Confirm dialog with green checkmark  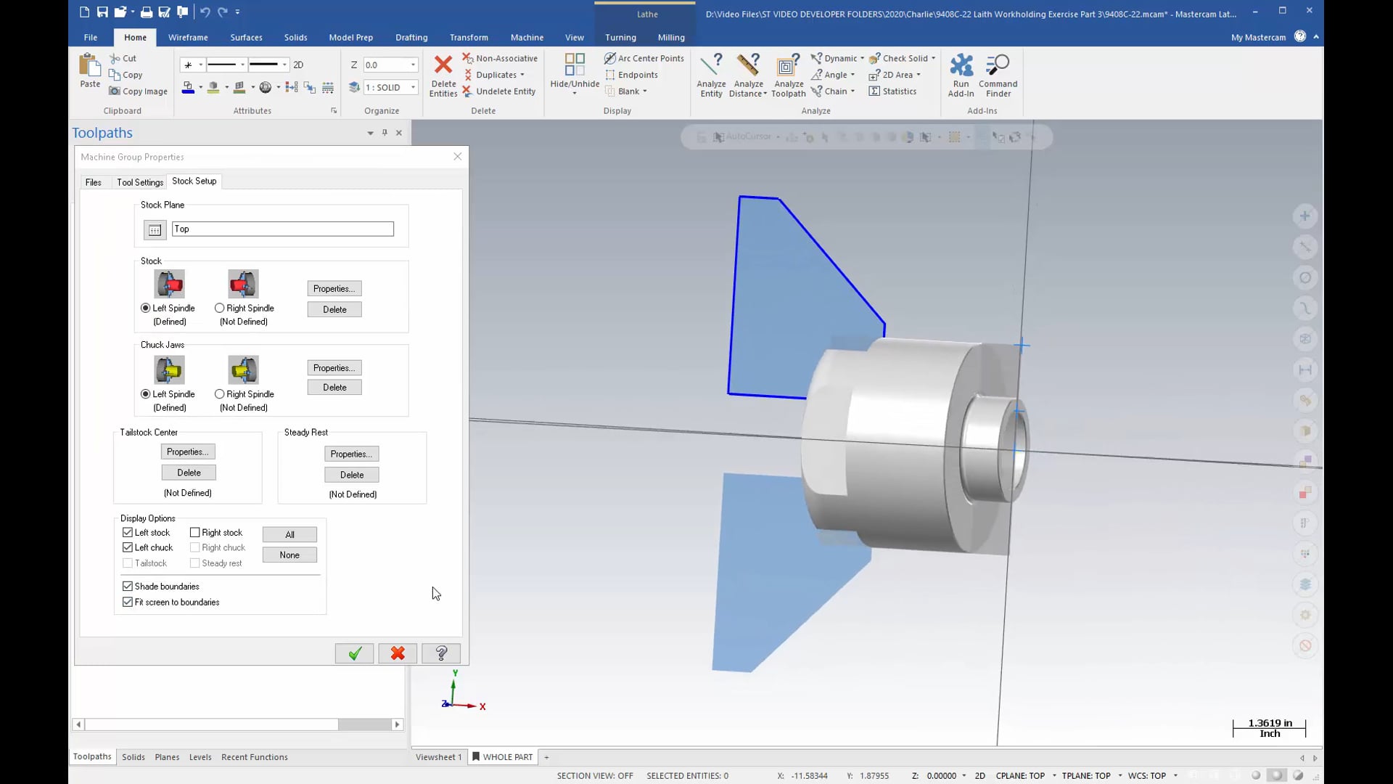pyautogui.click(x=354, y=653)
